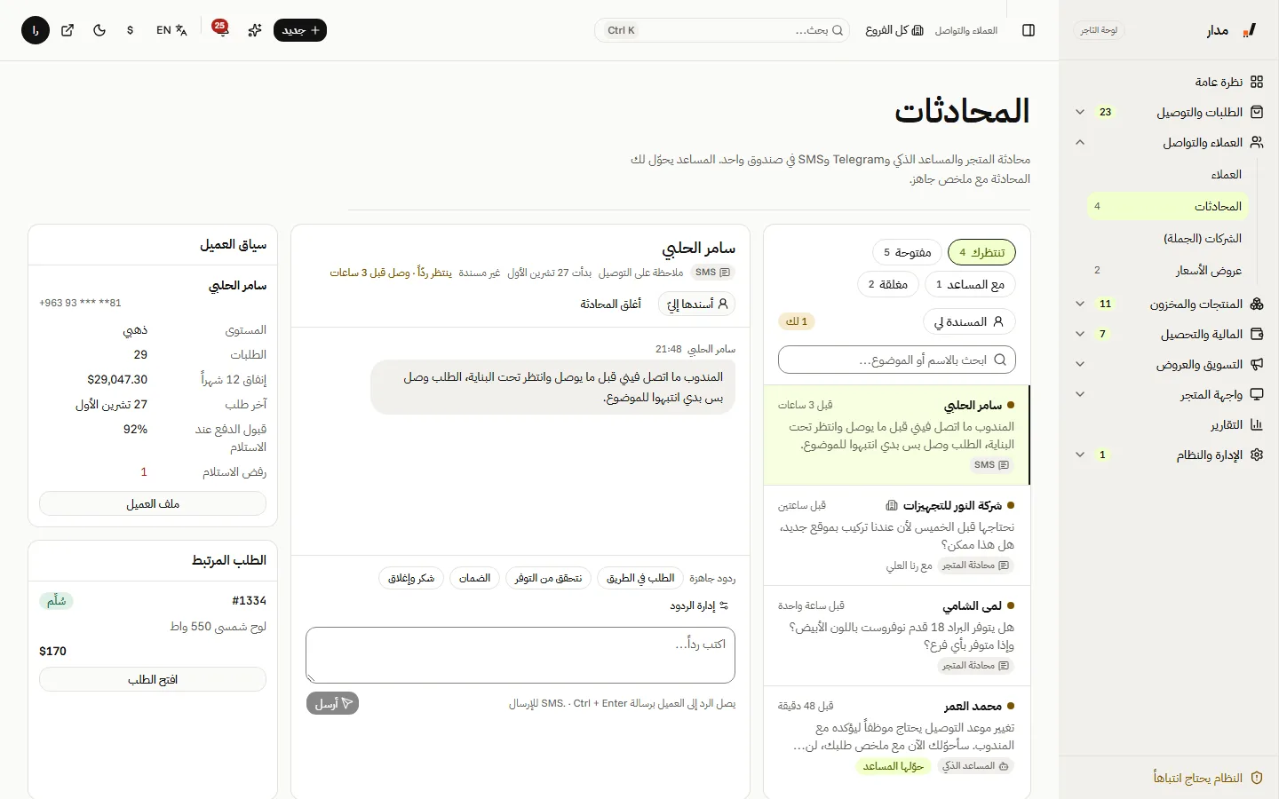Switch to dark mode with moon icon

click(99, 30)
